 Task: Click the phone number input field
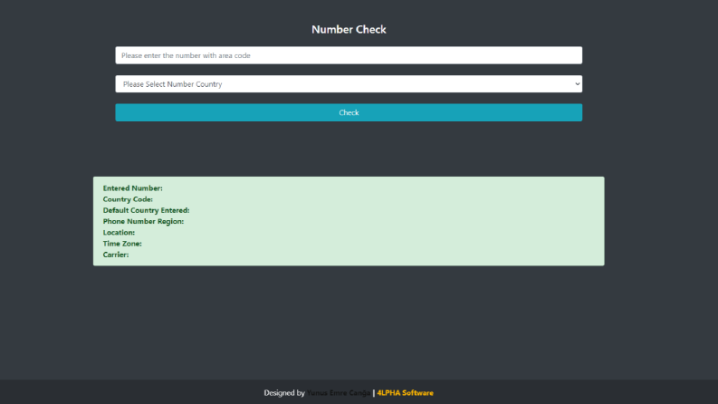point(349,55)
